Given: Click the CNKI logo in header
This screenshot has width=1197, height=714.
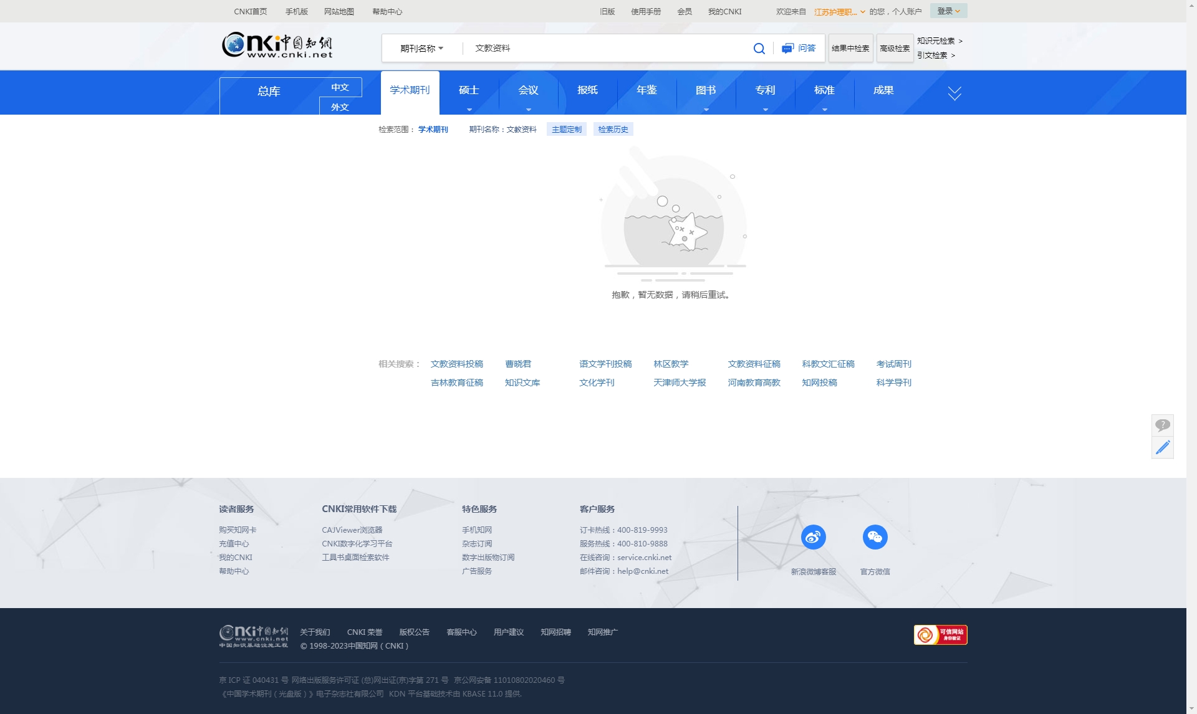Looking at the screenshot, I should tap(277, 45).
